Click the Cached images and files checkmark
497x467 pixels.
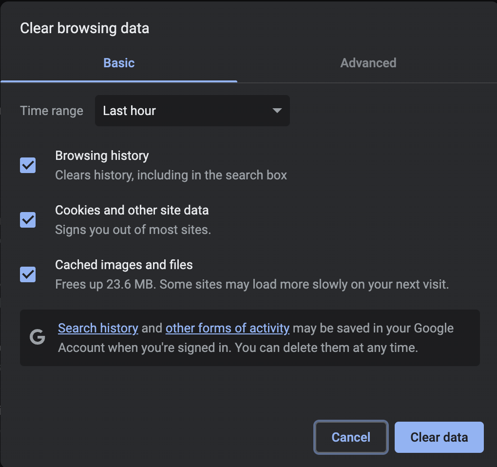tap(28, 275)
